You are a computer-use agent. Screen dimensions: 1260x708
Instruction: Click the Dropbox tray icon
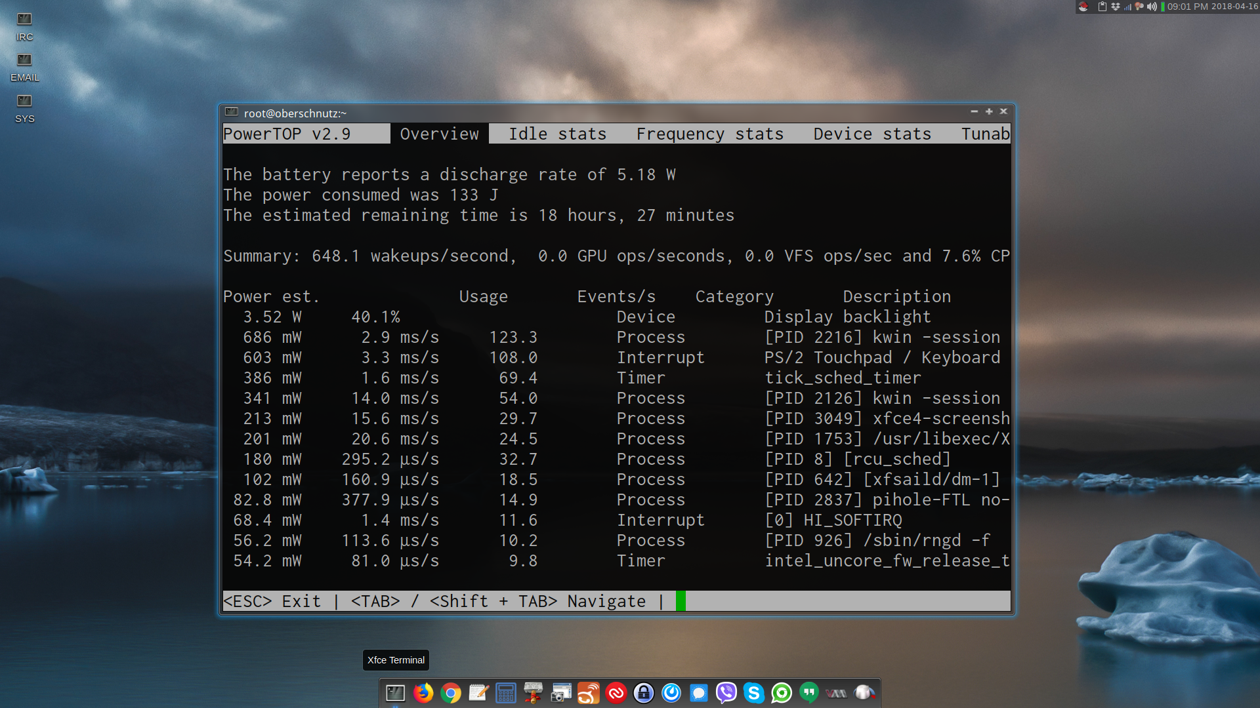point(1115,7)
